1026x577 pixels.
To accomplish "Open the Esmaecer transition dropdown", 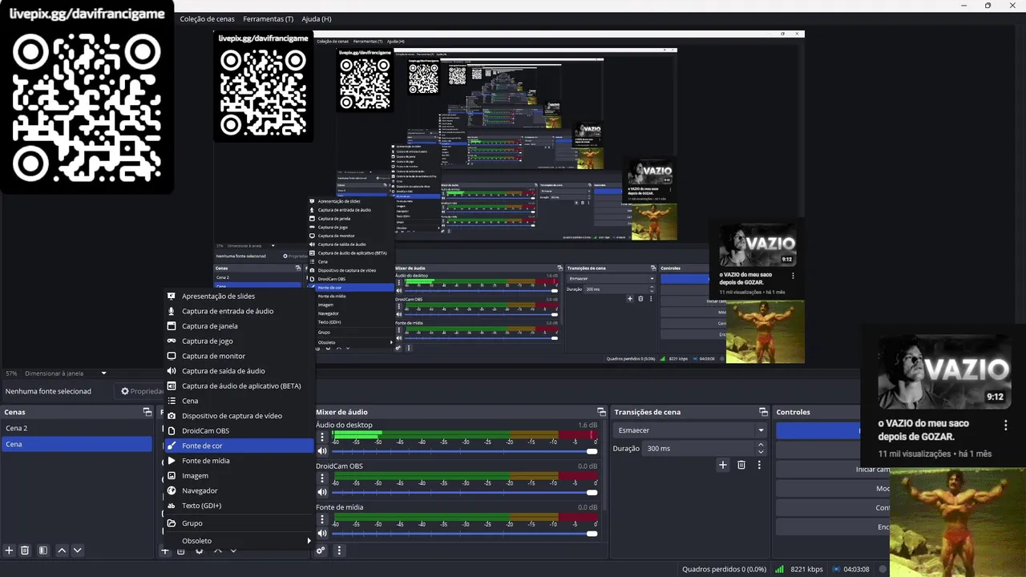I will pyautogui.click(x=691, y=430).
